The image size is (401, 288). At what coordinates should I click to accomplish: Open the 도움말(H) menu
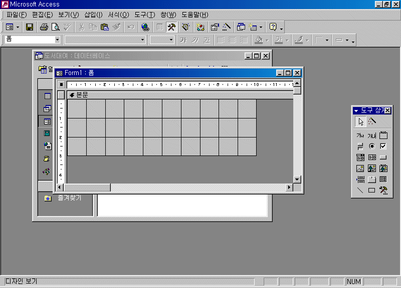(195, 15)
